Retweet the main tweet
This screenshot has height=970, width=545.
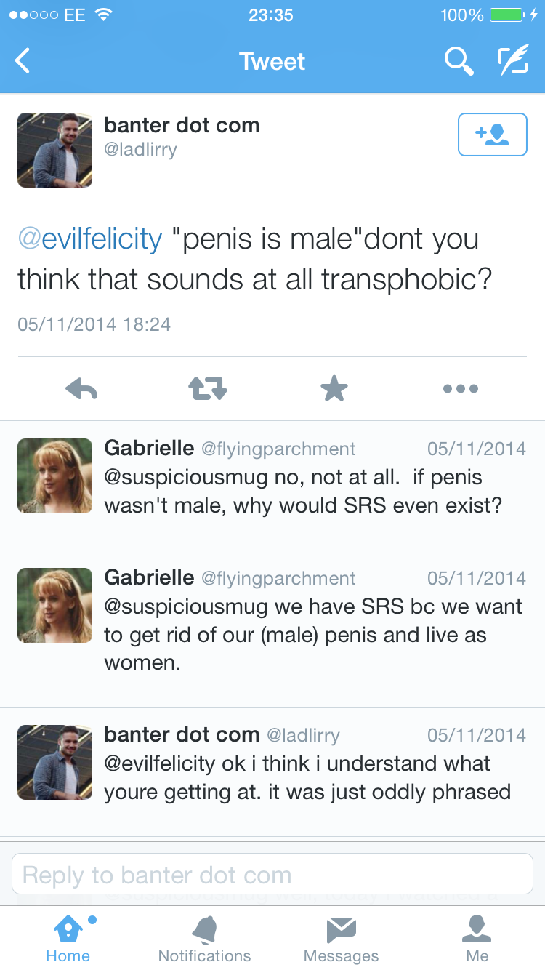tap(208, 389)
